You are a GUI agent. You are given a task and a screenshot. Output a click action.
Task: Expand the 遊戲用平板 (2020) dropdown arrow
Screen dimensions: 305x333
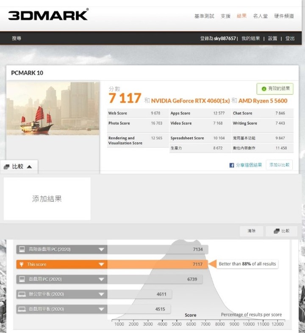coord(101,309)
